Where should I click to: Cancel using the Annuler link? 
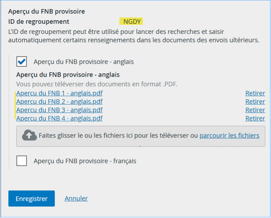coord(76,198)
